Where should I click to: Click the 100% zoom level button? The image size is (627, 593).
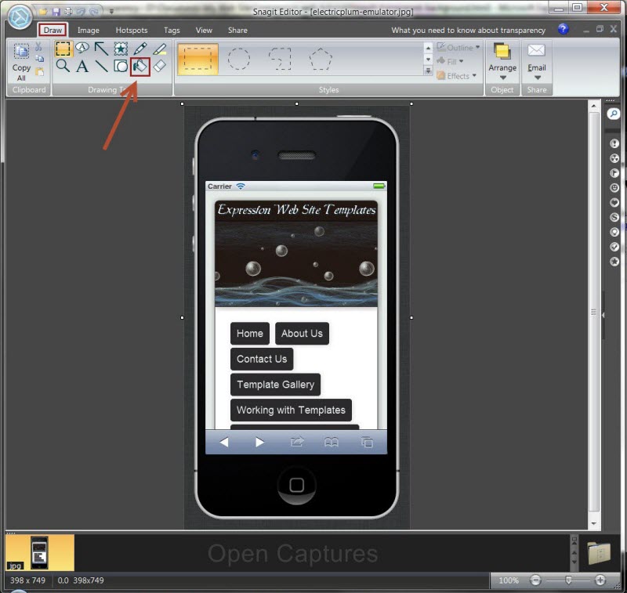(509, 580)
